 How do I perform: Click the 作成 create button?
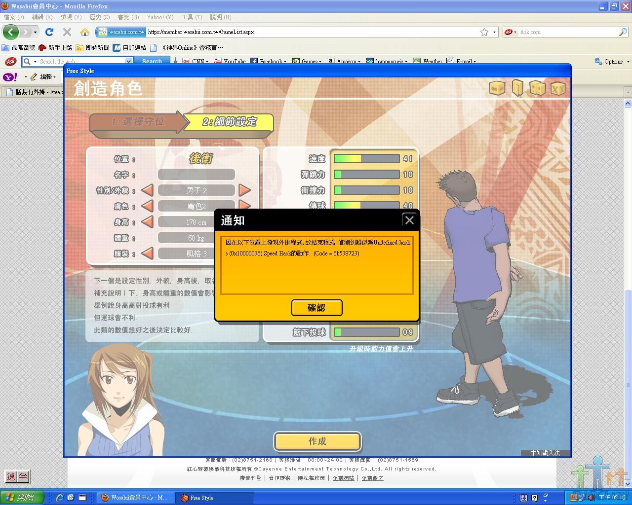point(317,441)
